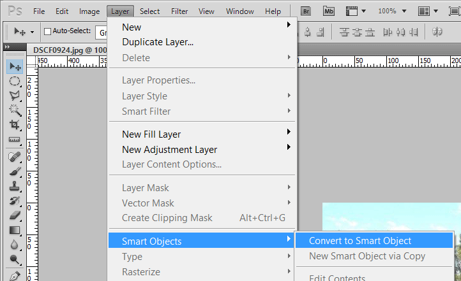The image size is (461, 281).
Task: Open the Move tool preset picker
Action: (x=23, y=32)
